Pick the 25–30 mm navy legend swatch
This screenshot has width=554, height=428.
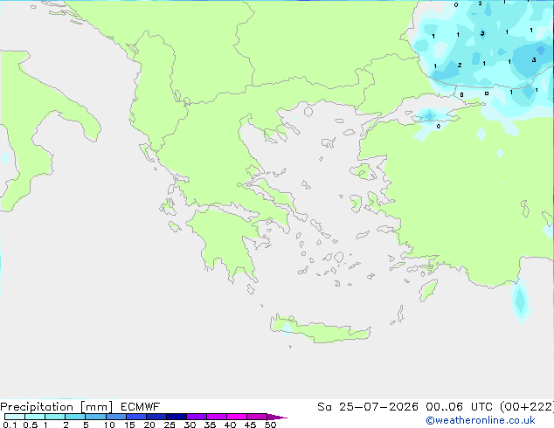[177, 417]
